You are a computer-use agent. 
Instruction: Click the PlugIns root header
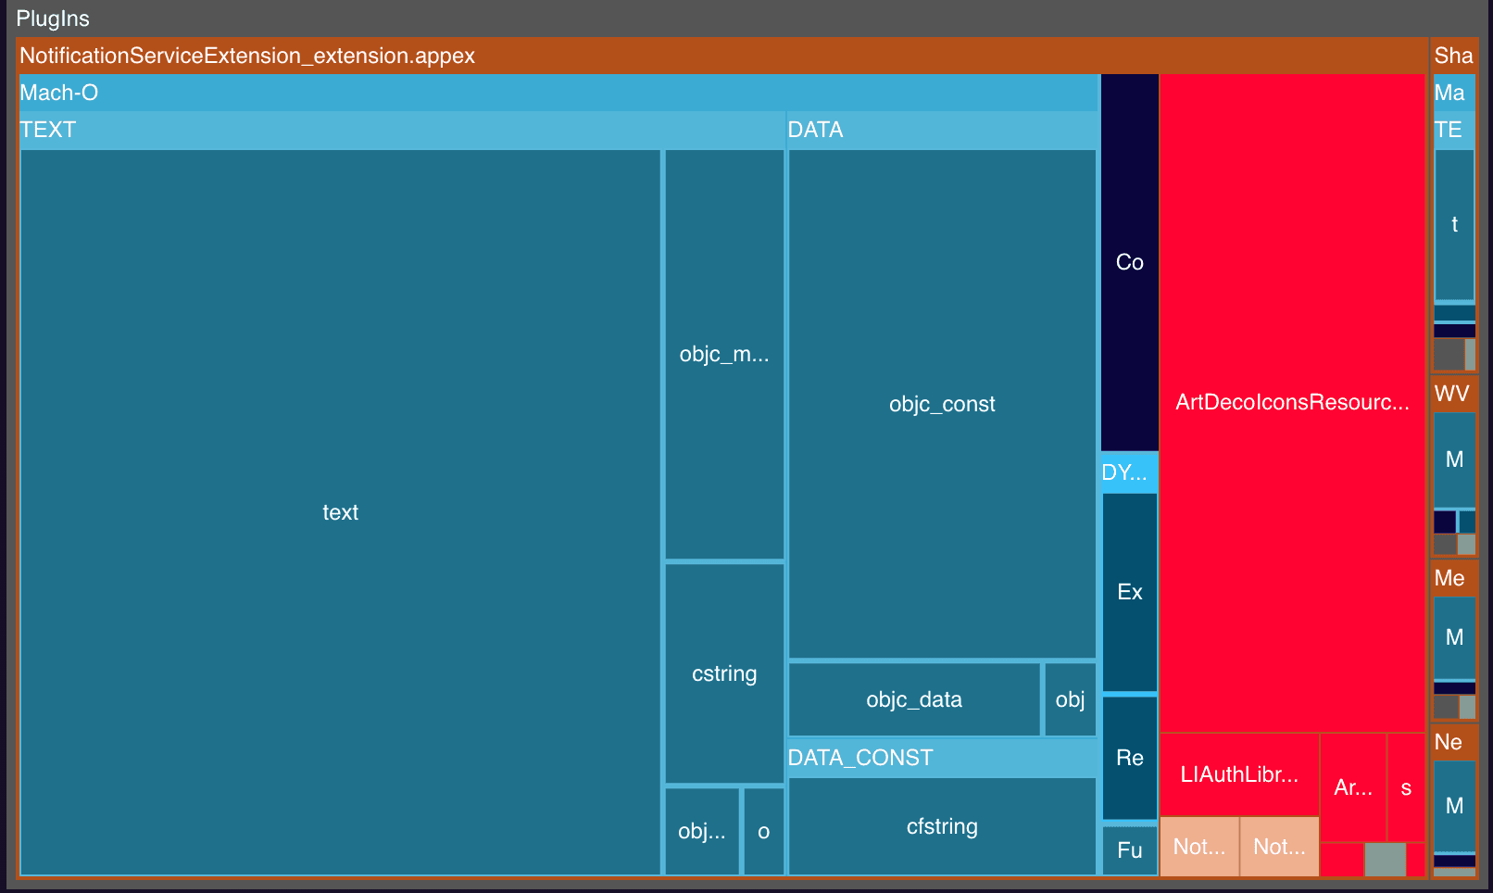tap(53, 19)
